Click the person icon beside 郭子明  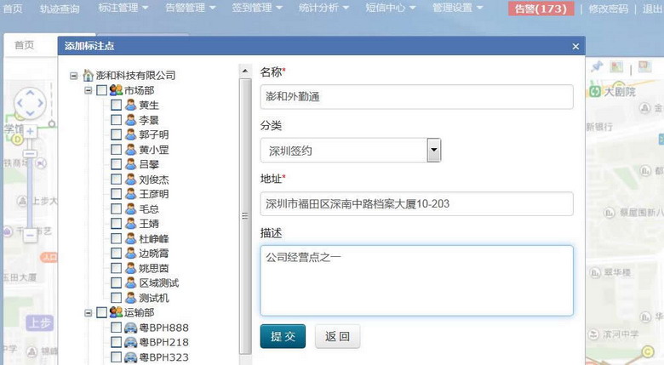[130, 134]
